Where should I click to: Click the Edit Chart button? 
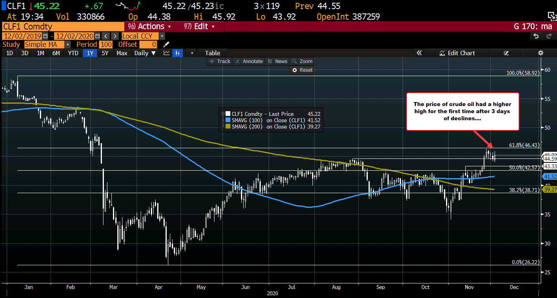click(x=457, y=53)
